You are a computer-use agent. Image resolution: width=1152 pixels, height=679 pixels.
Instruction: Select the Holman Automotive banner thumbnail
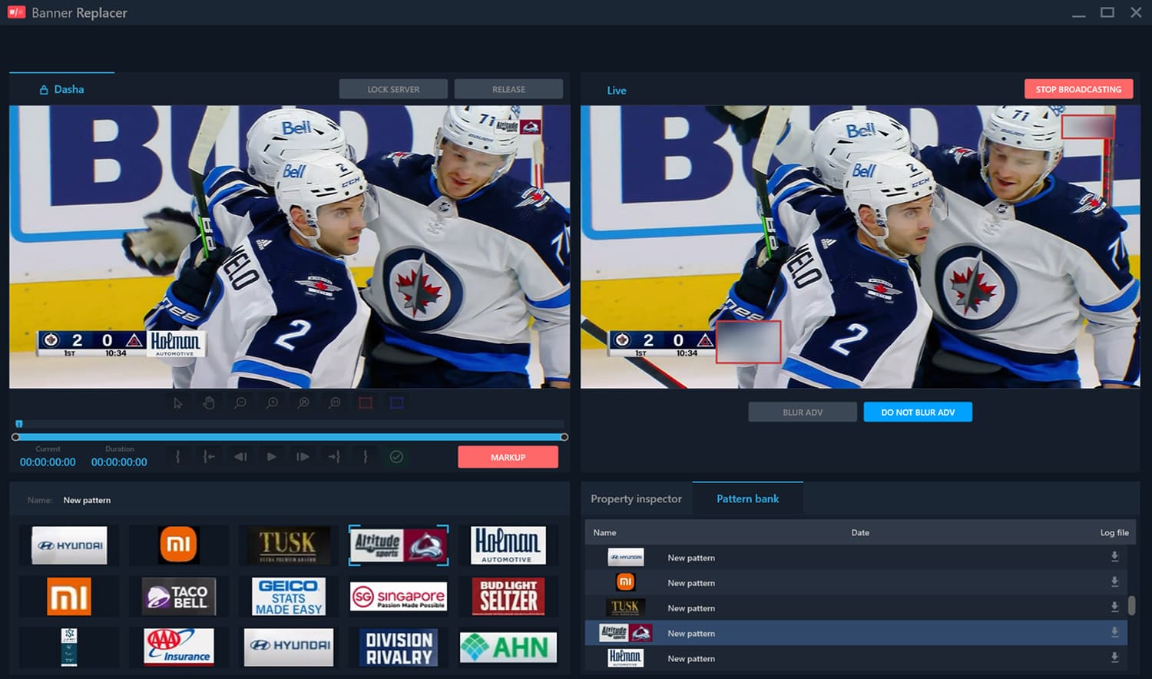tap(508, 545)
